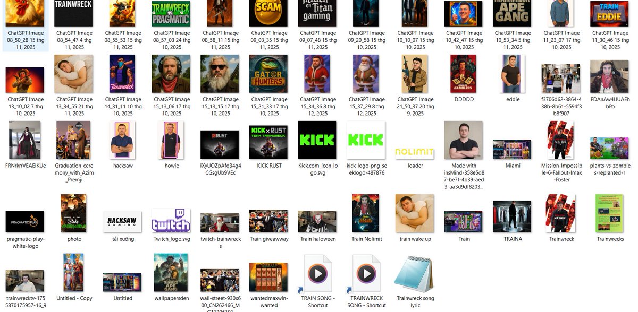Select the file named Train

tap(464, 221)
